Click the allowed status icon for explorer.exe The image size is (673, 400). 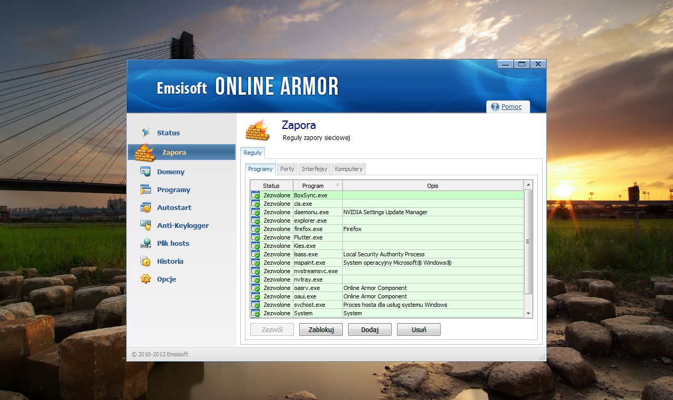(256, 221)
